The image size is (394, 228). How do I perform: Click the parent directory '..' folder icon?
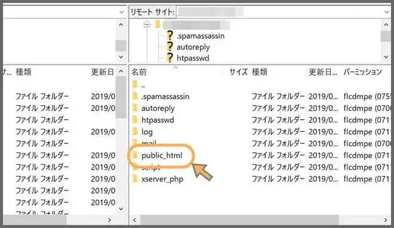(x=135, y=85)
